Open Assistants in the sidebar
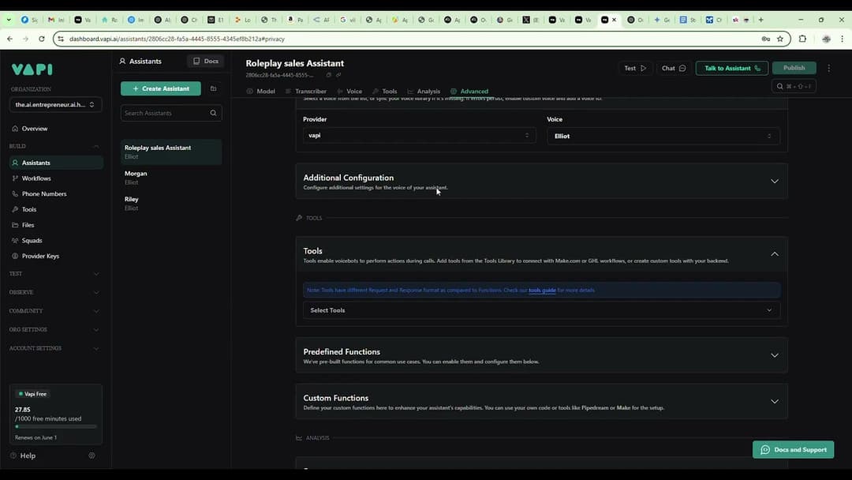This screenshot has width=852, height=480. pos(56,163)
